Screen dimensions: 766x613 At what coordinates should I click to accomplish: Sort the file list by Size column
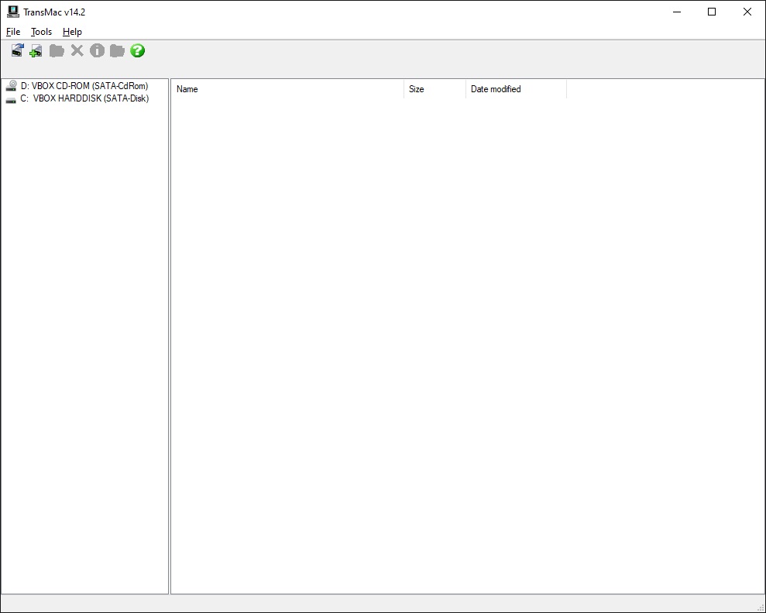435,89
